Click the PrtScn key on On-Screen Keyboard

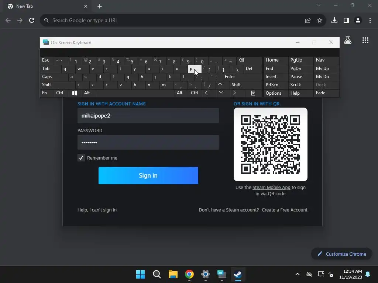[276, 85]
